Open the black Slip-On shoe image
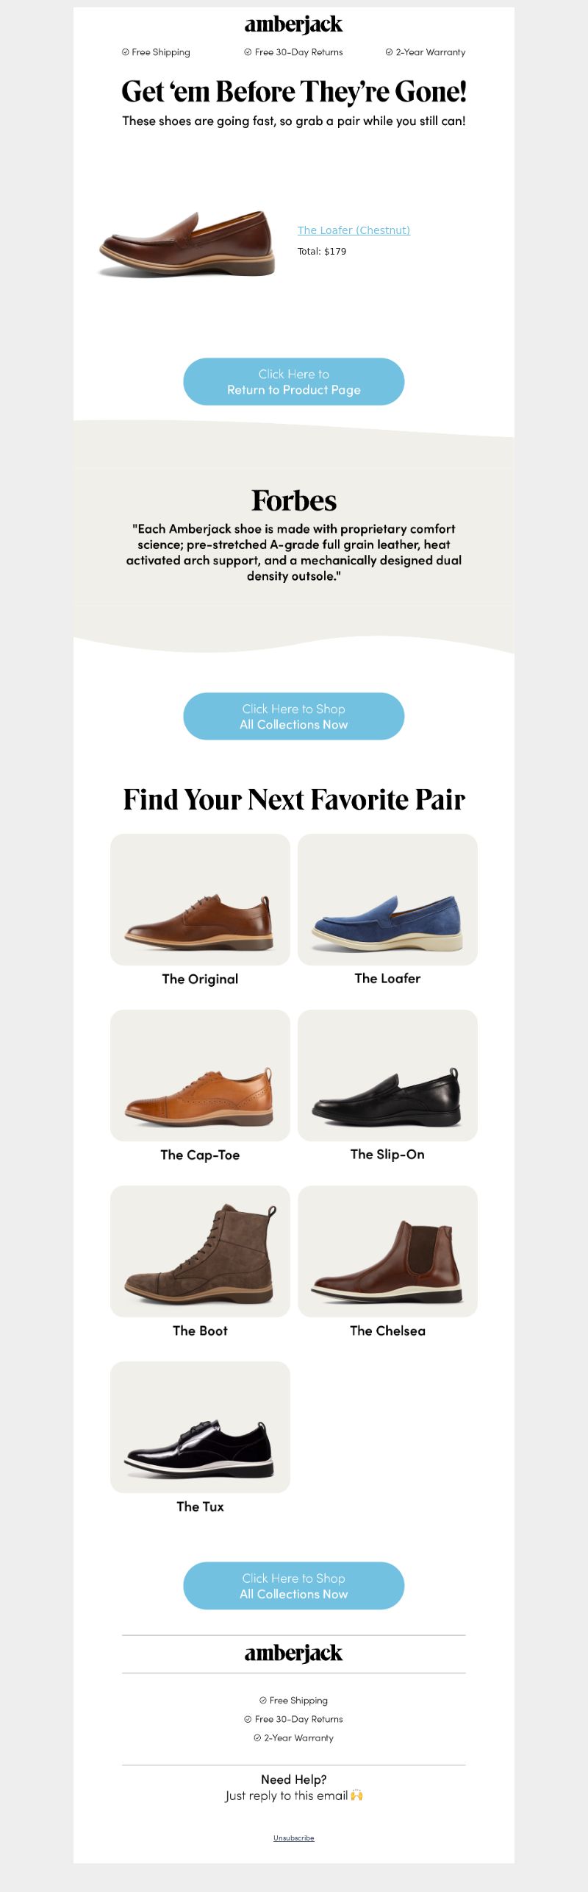Screen dimensions: 588x1892 point(387,1075)
